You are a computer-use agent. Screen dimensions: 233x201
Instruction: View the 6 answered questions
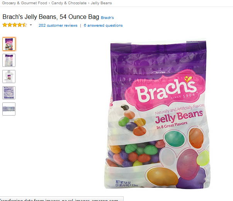click(x=103, y=26)
